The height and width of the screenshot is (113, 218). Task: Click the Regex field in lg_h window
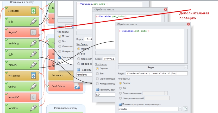coord(109,59)
